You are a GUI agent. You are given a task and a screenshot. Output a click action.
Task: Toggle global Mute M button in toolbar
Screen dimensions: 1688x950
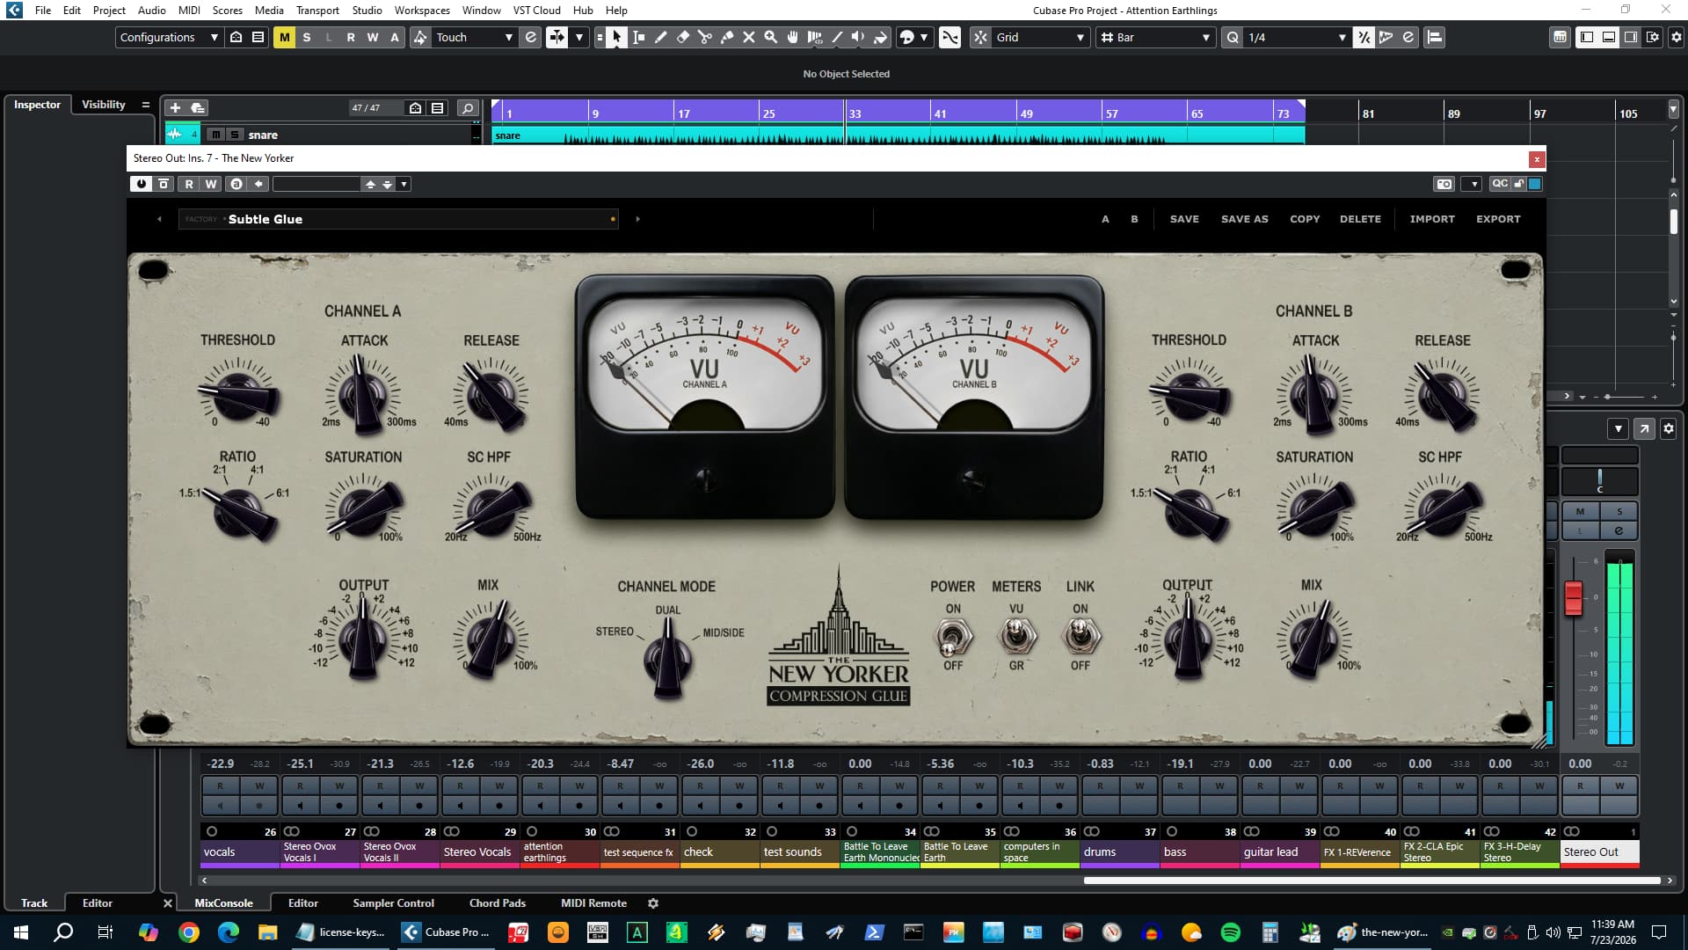coord(284,37)
